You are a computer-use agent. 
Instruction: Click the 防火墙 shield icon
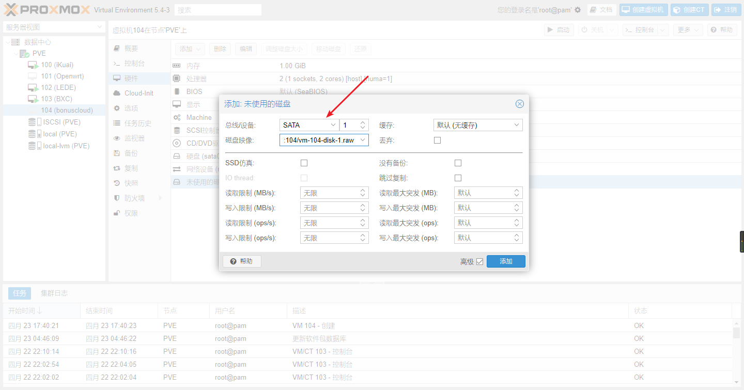(116, 198)
